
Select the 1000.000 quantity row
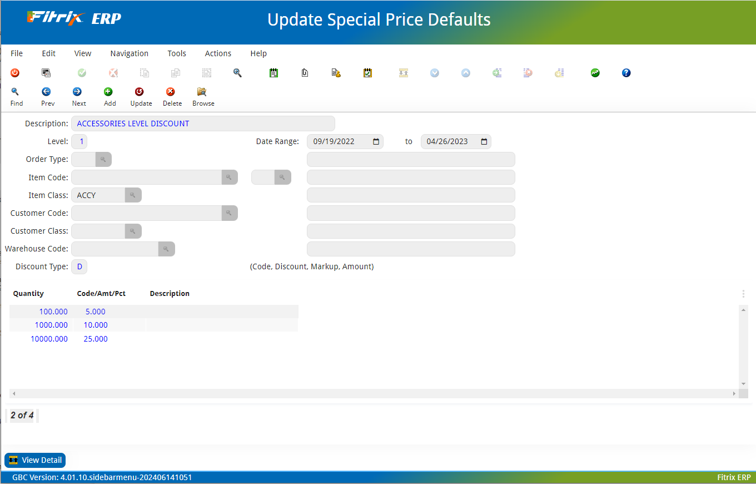pyautogui.click(x=51, y=325)
